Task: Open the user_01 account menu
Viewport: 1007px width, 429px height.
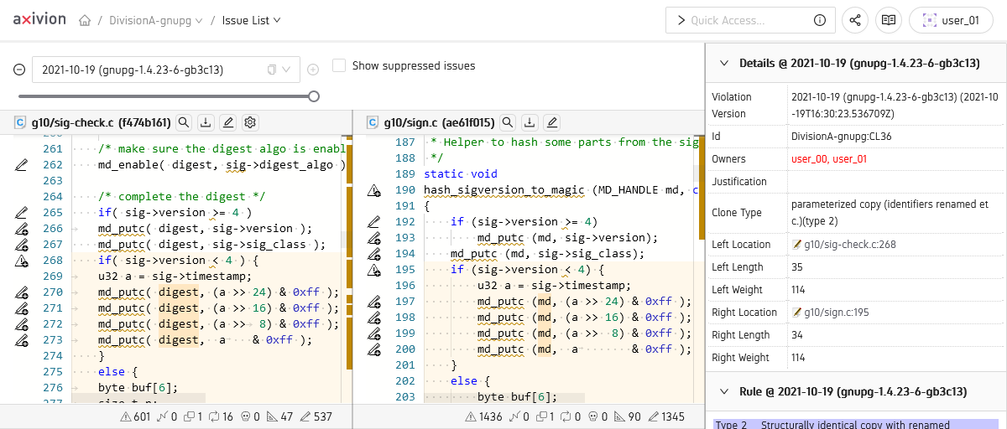Action: pos(951,21)
